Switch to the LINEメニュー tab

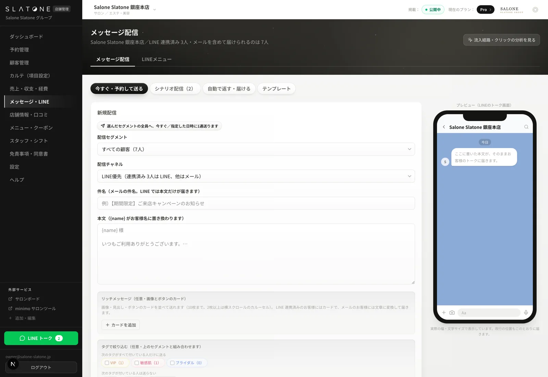[x=157, y=59]
